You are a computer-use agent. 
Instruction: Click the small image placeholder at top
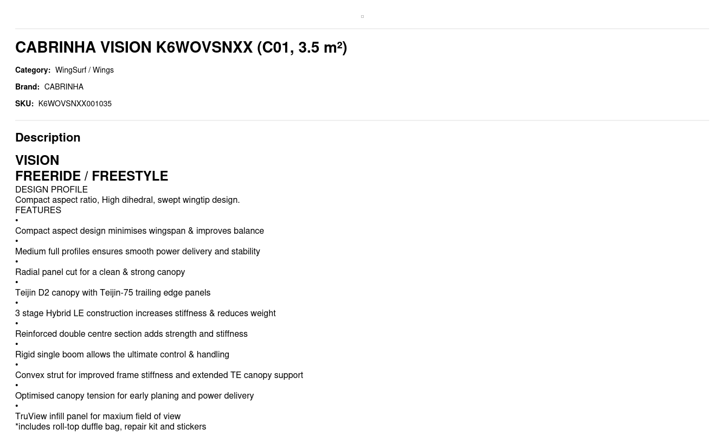click(362, 17)
